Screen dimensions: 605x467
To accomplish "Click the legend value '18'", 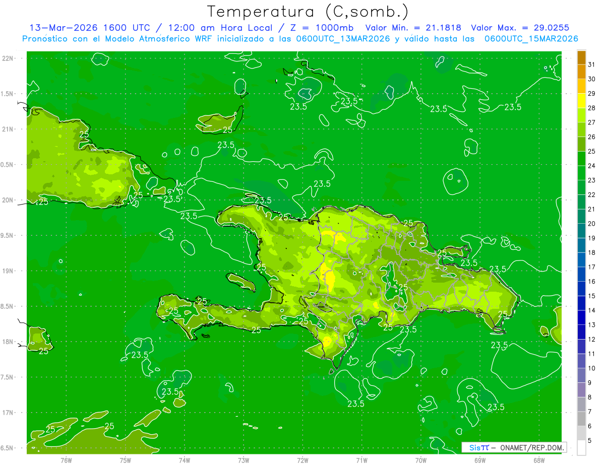I will 592,253.
